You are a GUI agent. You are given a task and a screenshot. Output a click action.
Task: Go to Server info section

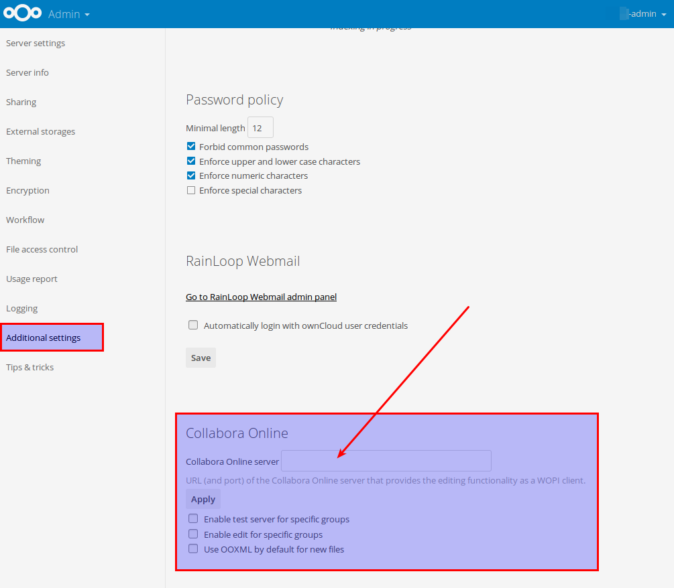coord(27,73)
